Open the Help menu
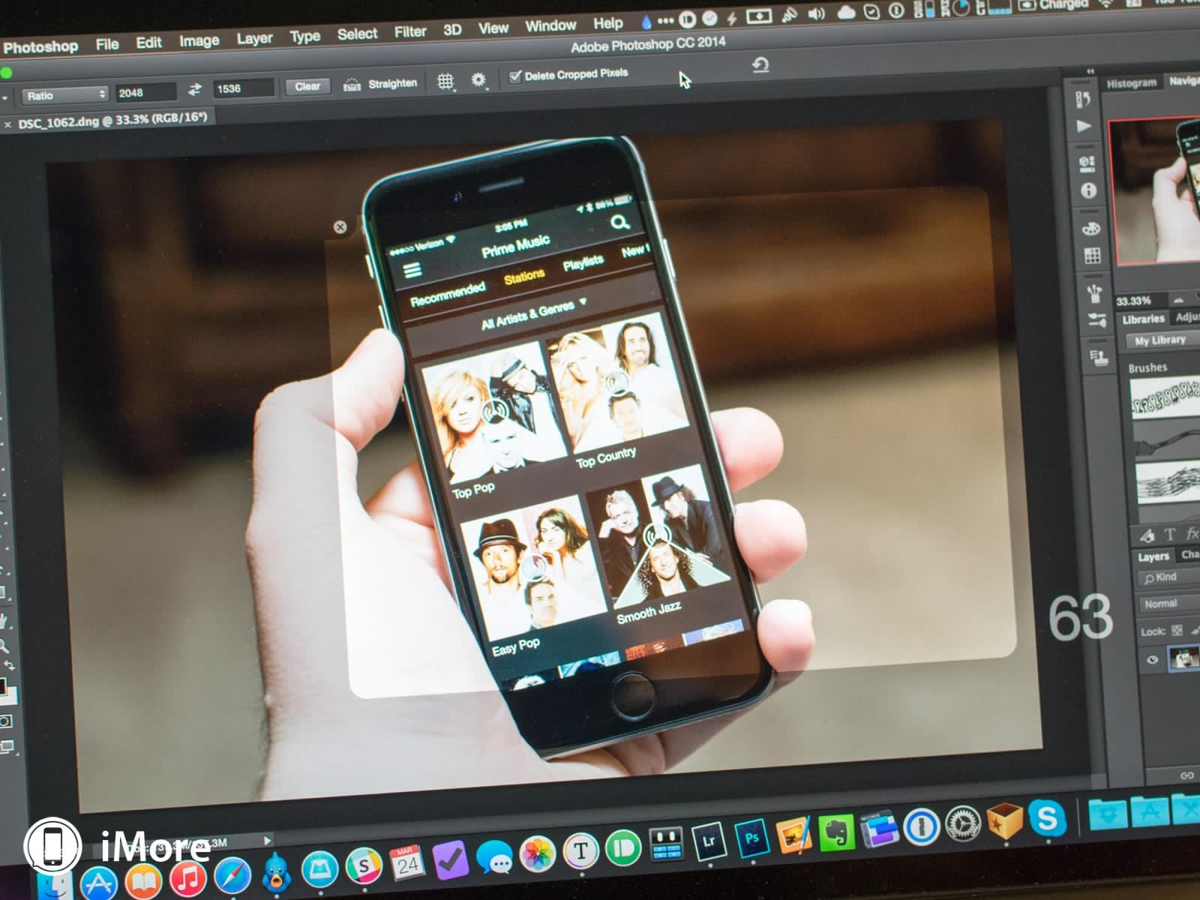 [607, 24]
